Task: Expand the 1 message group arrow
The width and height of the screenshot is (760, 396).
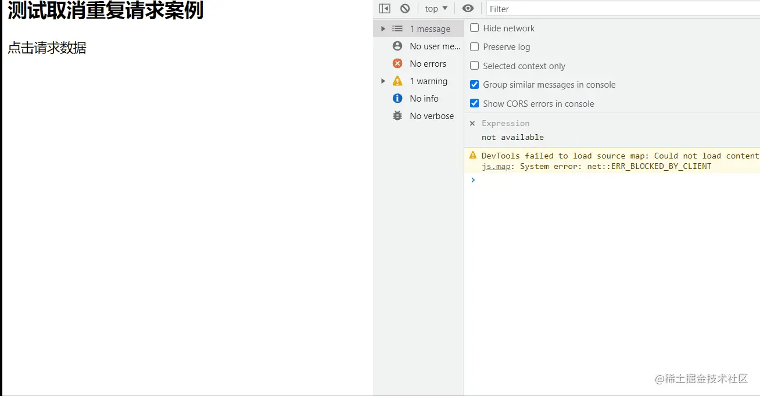Action: pos(383,28)
